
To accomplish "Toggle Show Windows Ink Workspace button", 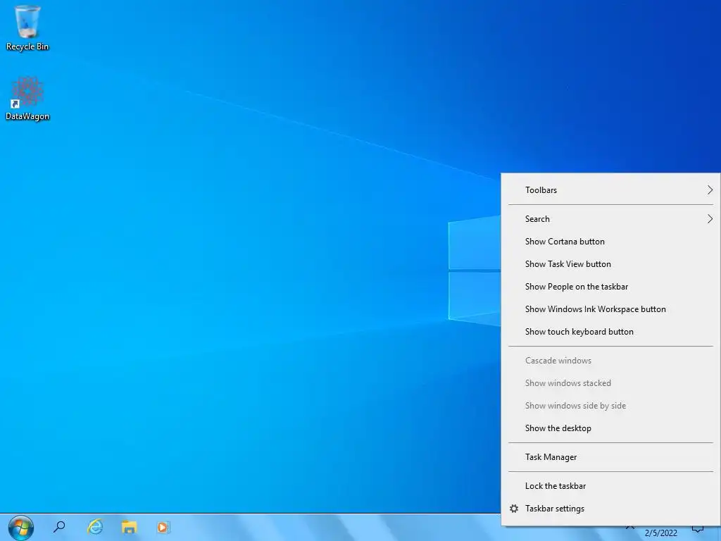I will [610, 309].
